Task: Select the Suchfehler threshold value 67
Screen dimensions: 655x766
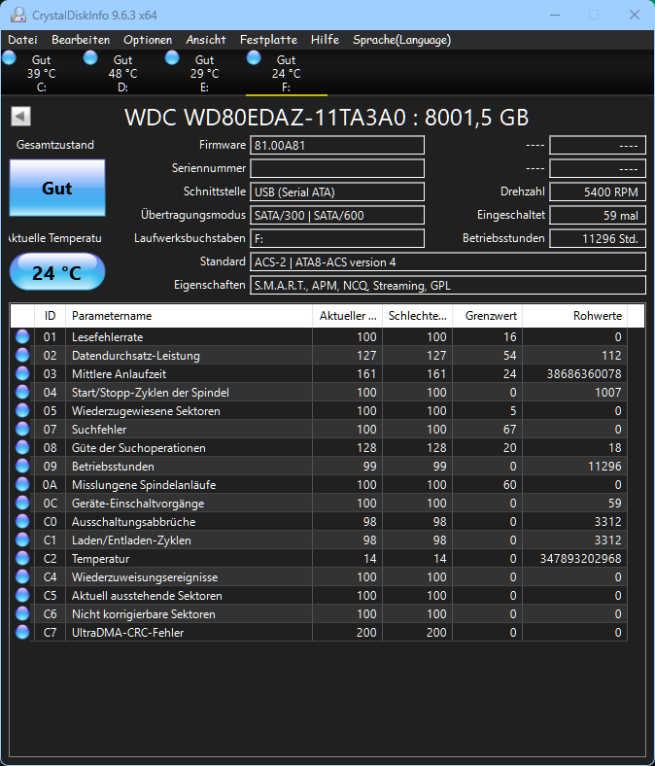Action: [x=510, y=430]
